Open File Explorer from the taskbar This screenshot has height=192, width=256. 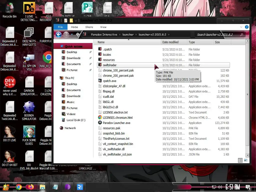42,187
